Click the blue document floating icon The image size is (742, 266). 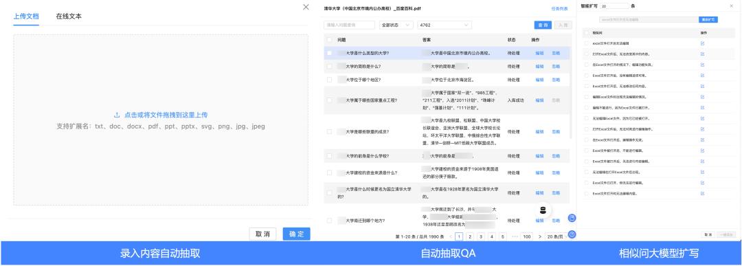[x=572, y=218]
